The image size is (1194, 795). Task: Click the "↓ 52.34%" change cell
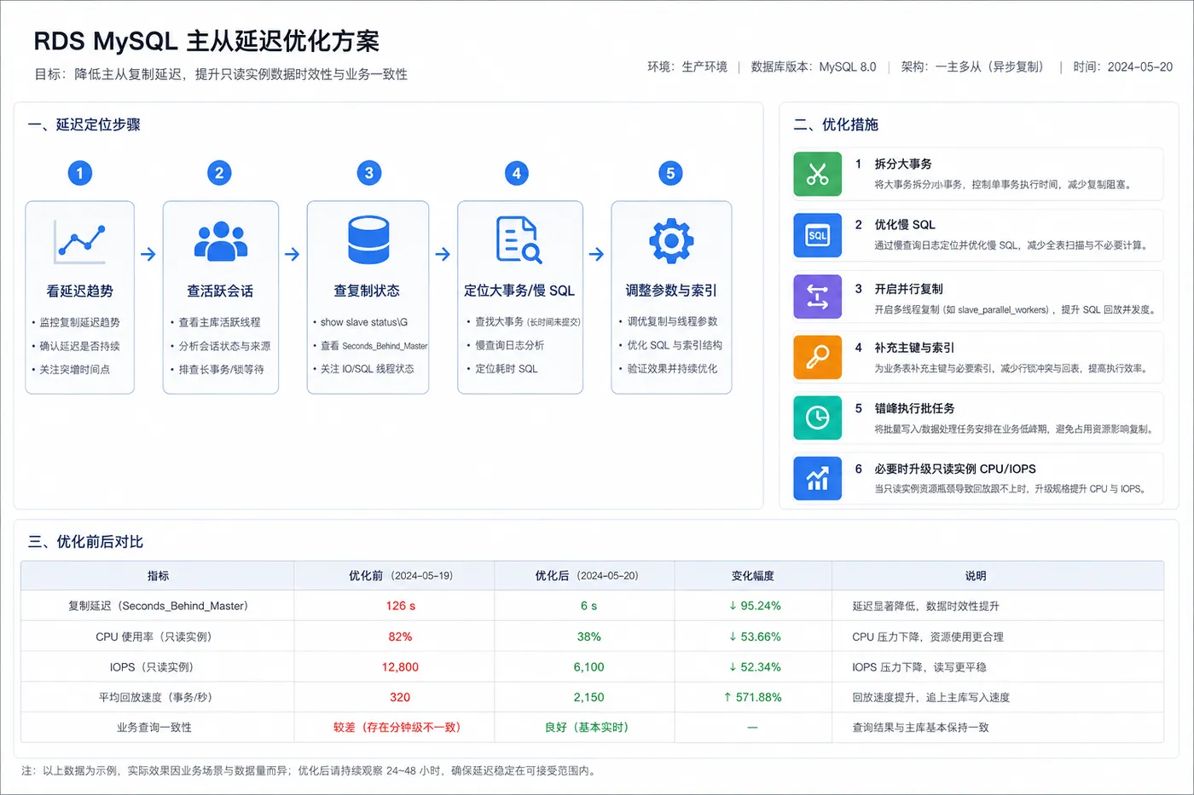[x=755, y=667]
